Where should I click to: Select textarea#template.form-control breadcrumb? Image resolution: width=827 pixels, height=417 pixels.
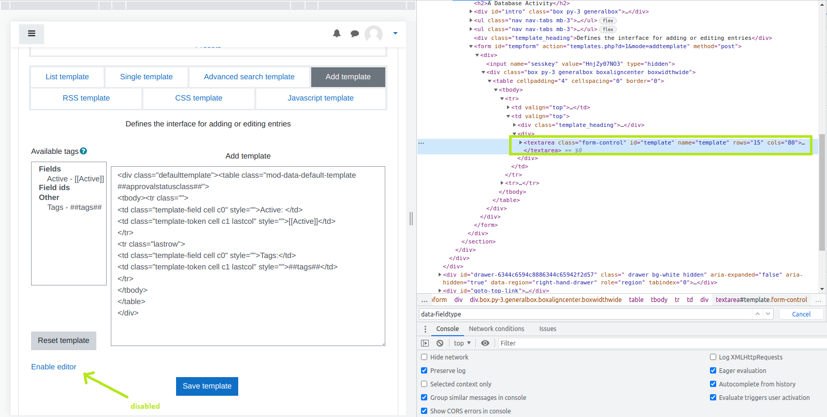[761, 300]
